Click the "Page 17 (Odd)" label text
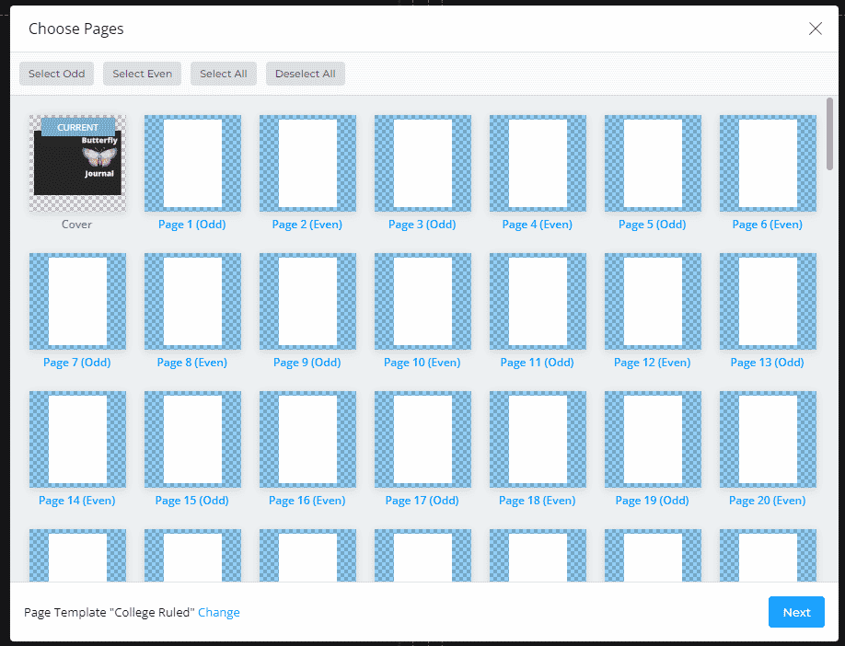The height and width of the screenshot is (646, 845). pyautogui.click(x=422, y=501)
